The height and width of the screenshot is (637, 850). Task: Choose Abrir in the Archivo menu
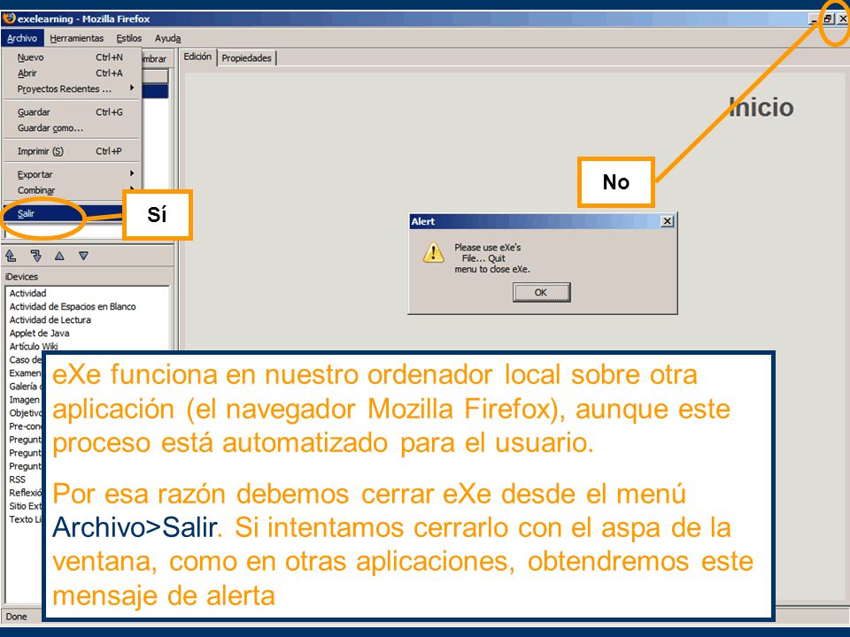[x=72, y=73]
